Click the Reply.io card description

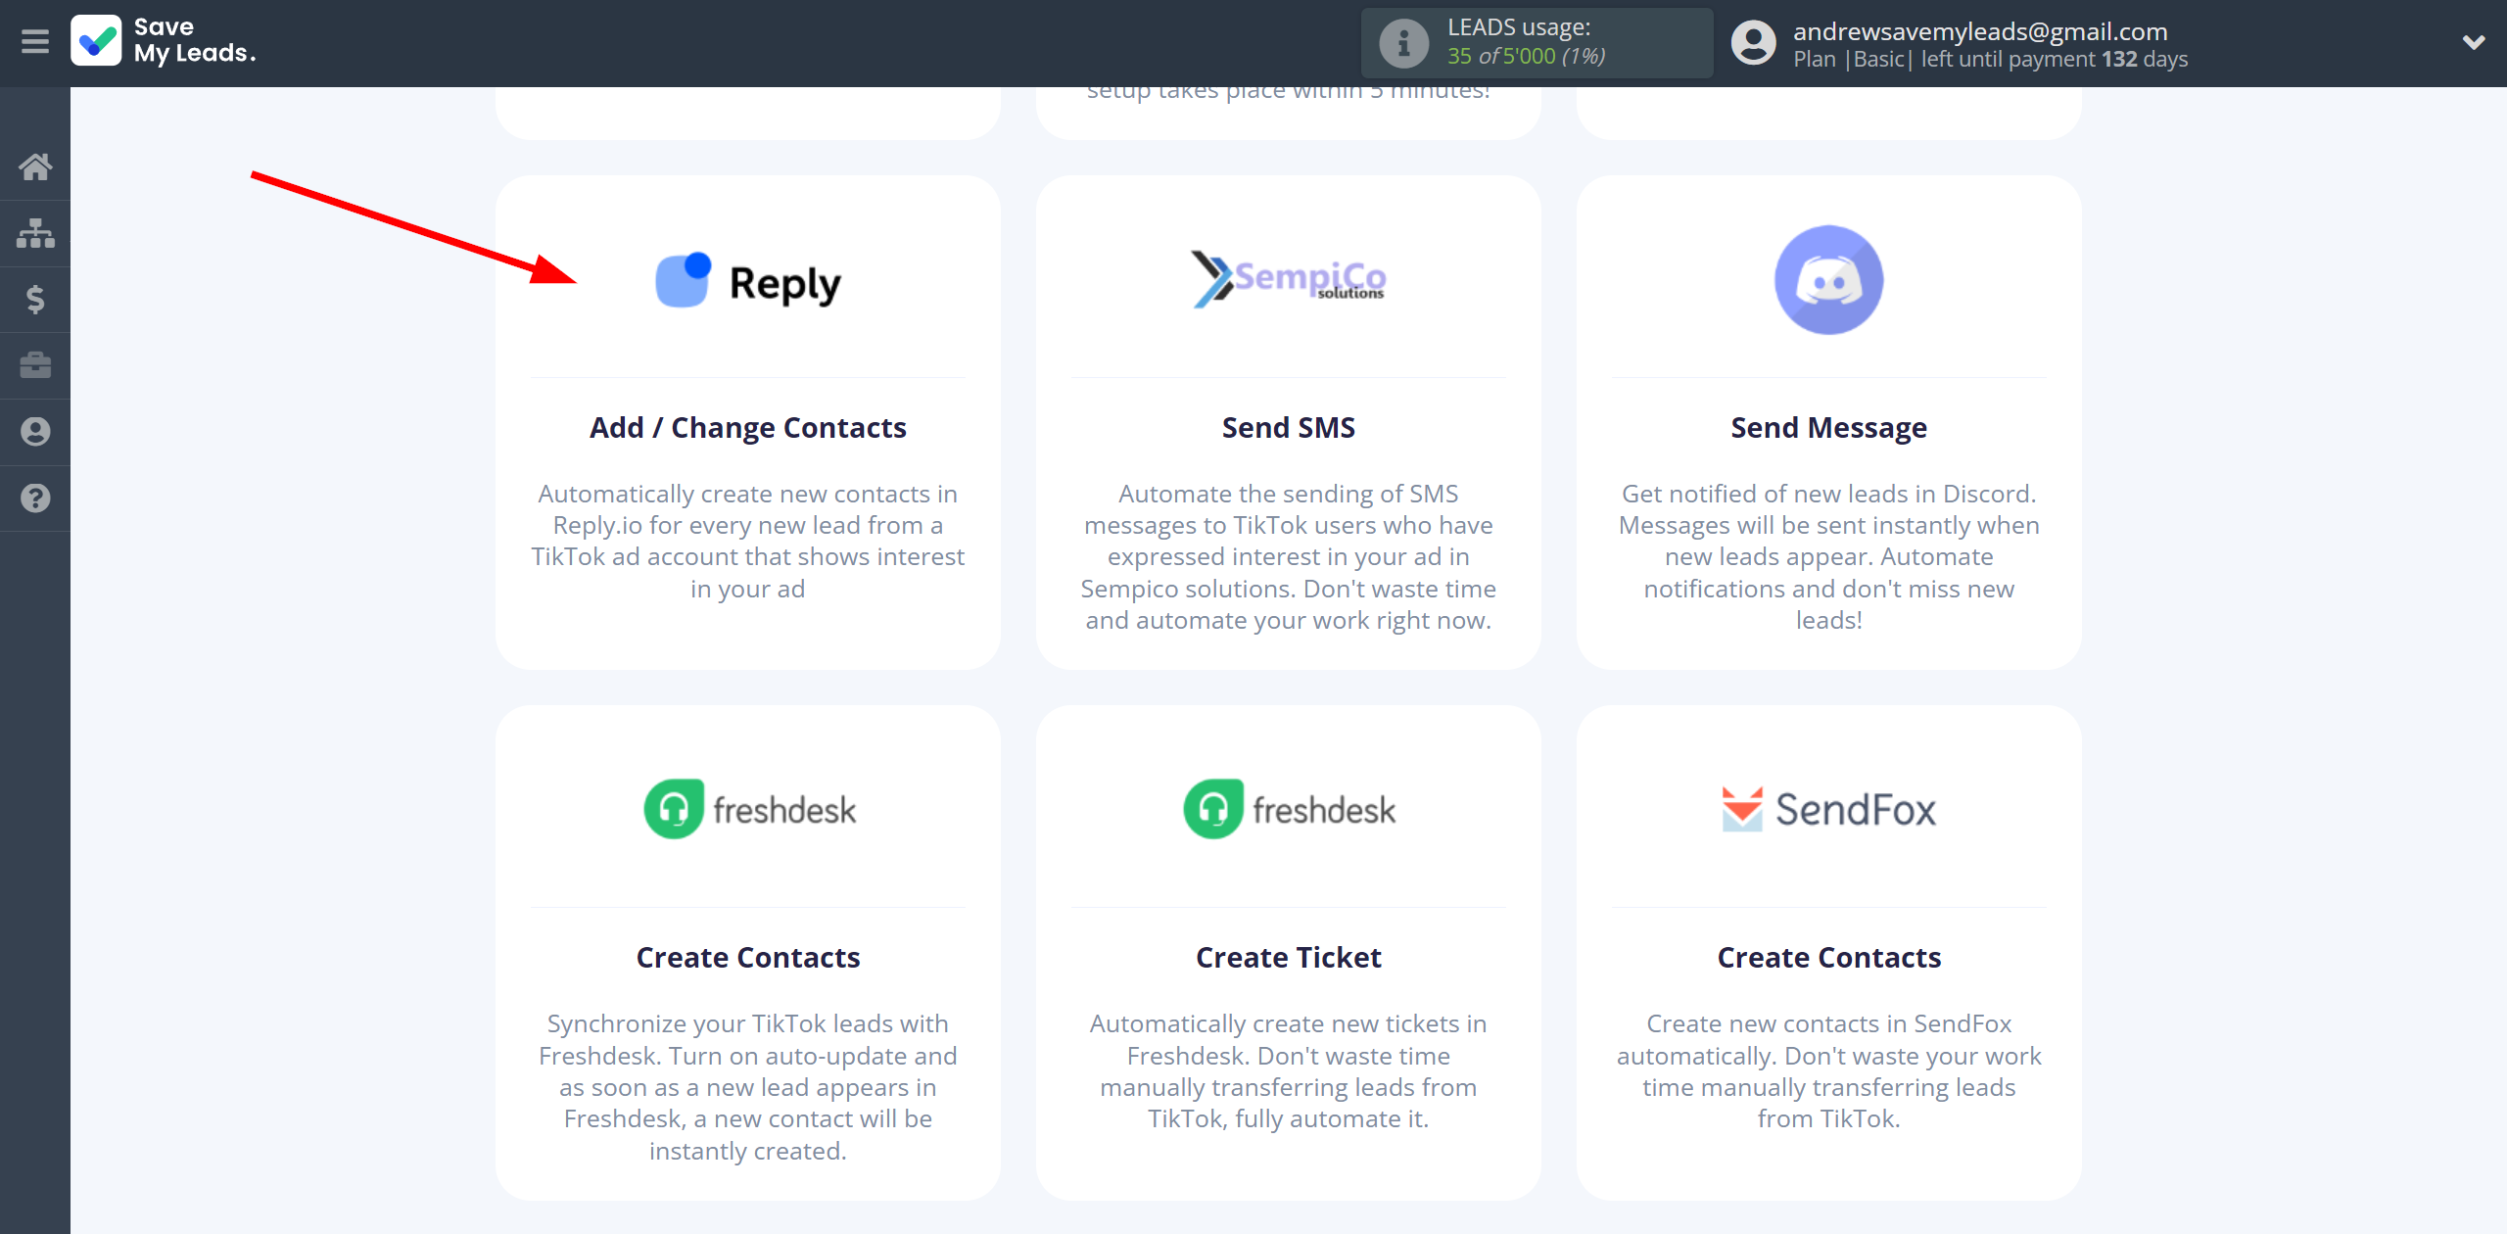[747, 541]
